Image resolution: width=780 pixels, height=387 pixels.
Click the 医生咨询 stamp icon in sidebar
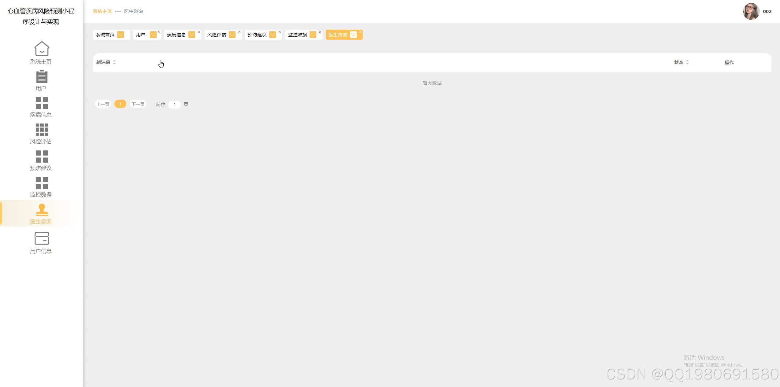click(42, 210)
